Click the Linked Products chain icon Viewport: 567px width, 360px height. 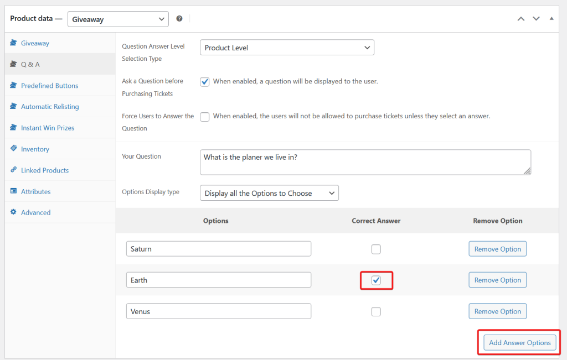tap(14, 170)
